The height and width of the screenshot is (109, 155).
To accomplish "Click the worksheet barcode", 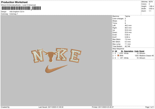I will point(21,8).
